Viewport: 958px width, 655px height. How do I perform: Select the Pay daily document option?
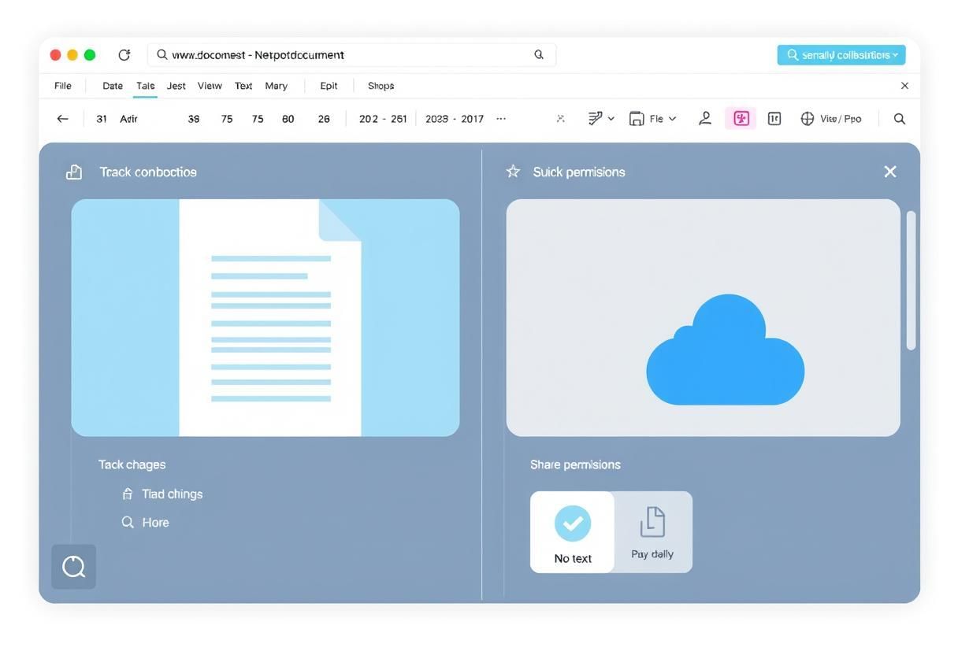tap(652, 532)
